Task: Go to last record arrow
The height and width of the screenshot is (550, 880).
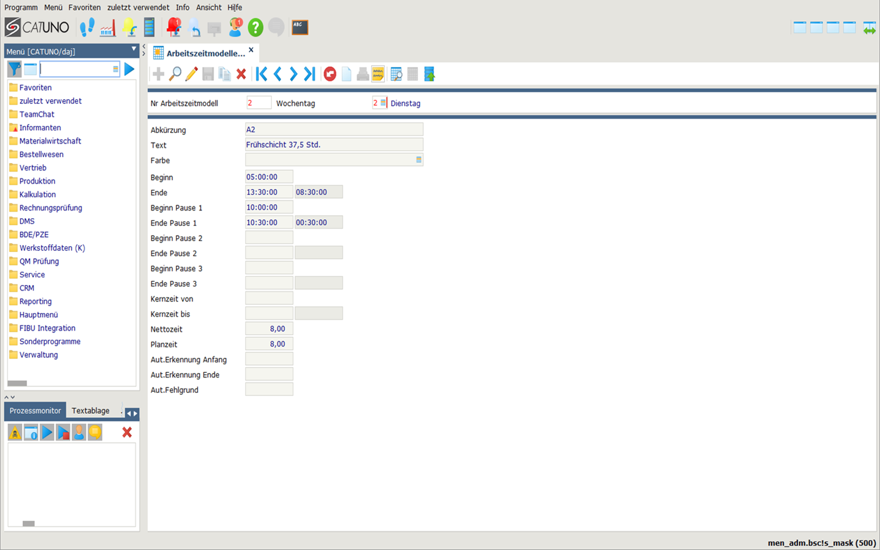Action: pos(310,74)
